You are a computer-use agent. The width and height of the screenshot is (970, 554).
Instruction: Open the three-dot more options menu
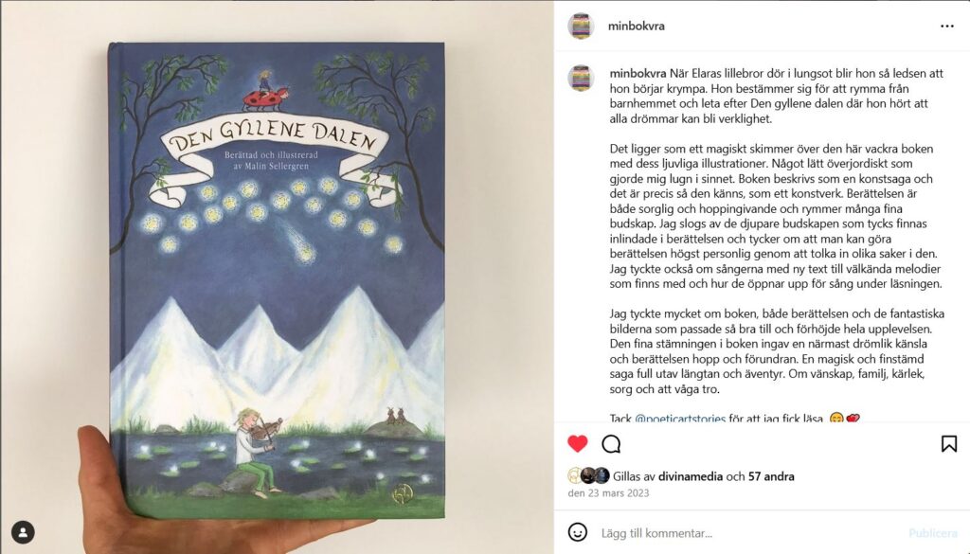(x=947, y=26)
